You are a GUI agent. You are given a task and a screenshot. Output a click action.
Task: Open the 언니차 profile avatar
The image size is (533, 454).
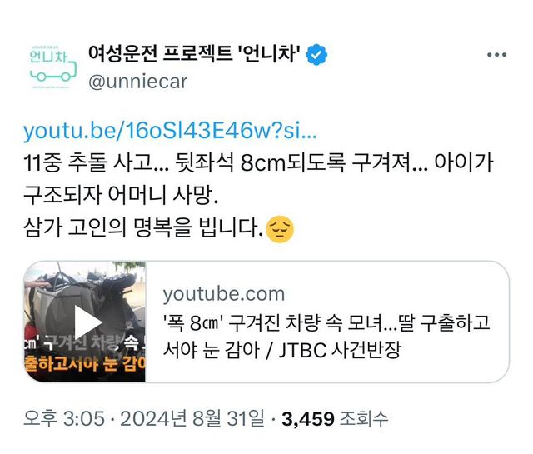coord(52,67)
